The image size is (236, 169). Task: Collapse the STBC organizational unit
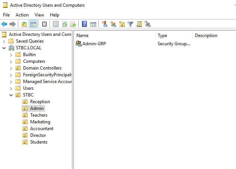(x=11, y=95)
